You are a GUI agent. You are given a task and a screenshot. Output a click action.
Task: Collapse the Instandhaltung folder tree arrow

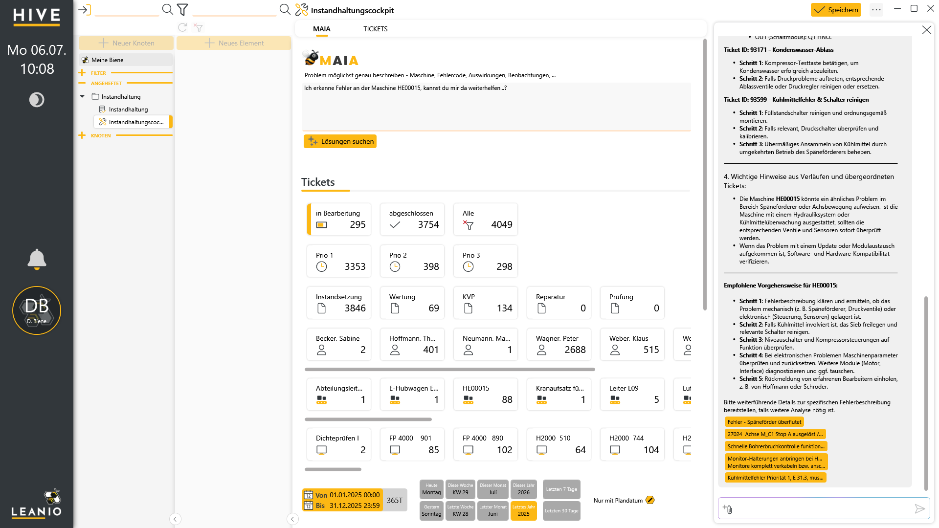click(x=82, y=96)
